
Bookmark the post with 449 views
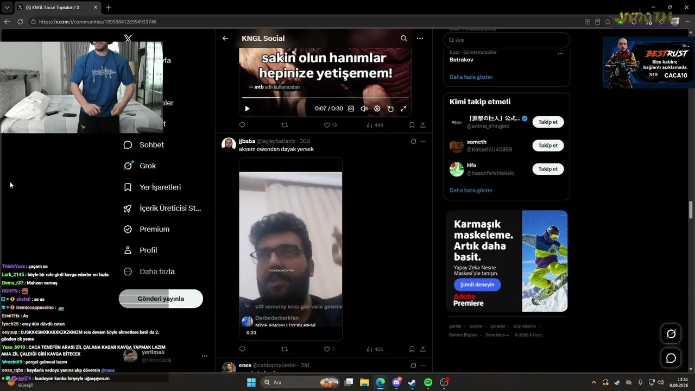412,125
